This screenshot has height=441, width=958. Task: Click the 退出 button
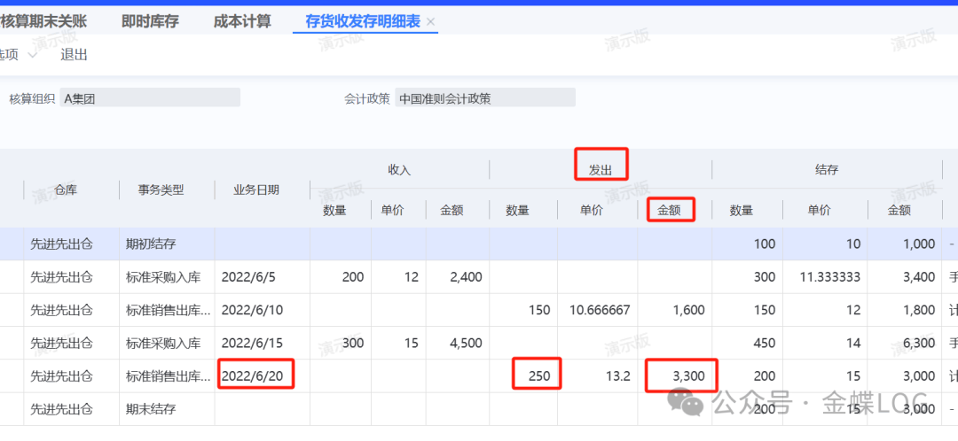[x=74, y=55]
